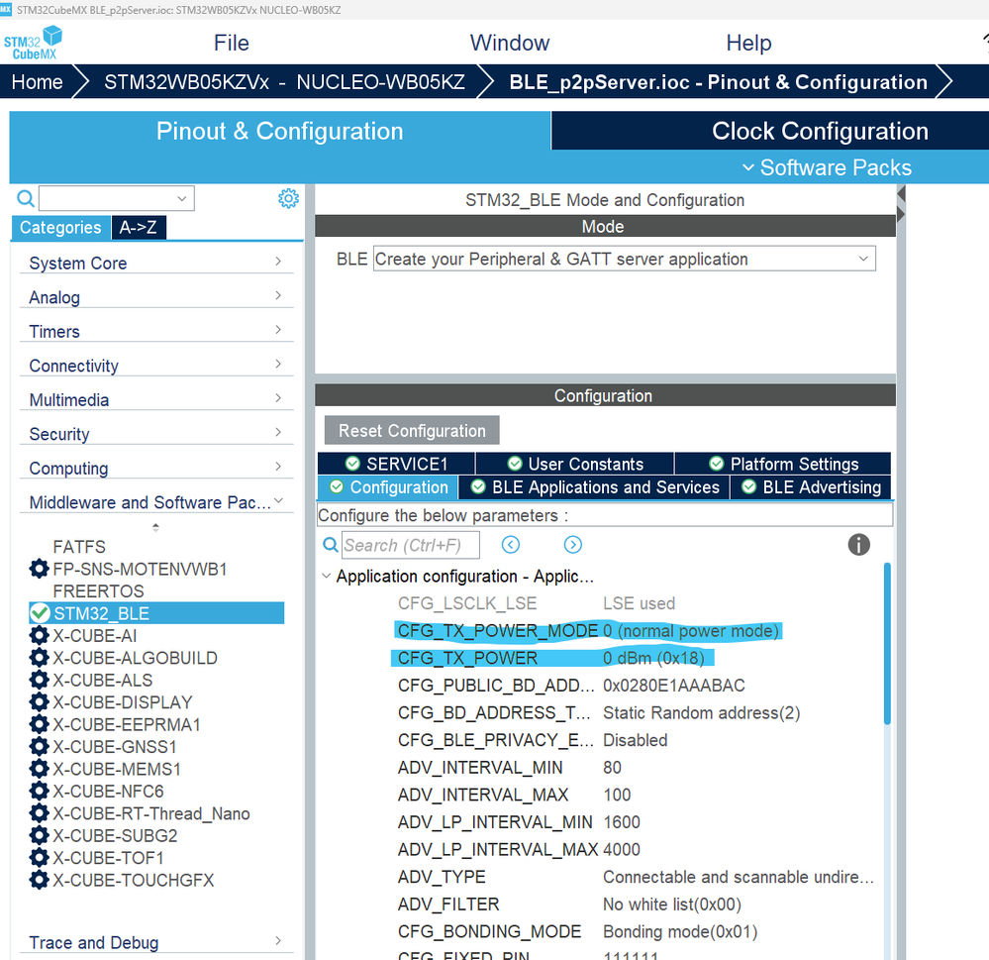Click the gear icon beside FP-SNS-MOTENVWB1
The height and width of the screenshot is (960, 989).
click(40, 569)
